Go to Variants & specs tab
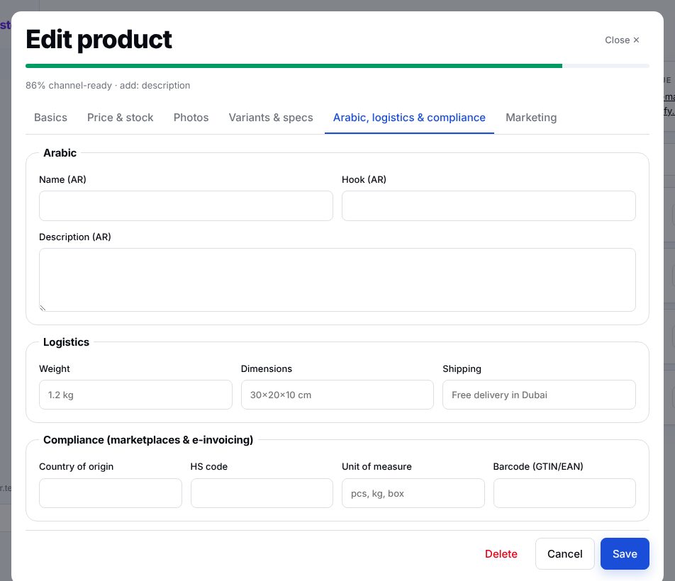This screenshot has height=581, width=675. 271,118
